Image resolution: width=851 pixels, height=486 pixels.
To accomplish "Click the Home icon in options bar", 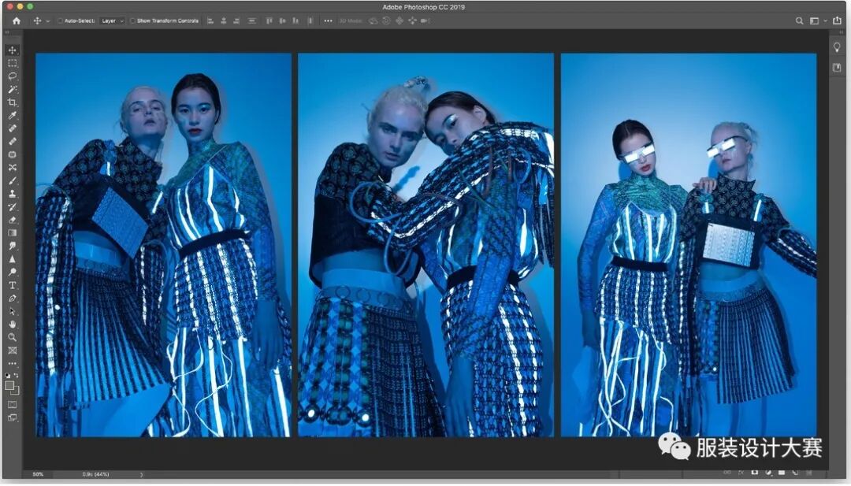I will tap(17, 20).
